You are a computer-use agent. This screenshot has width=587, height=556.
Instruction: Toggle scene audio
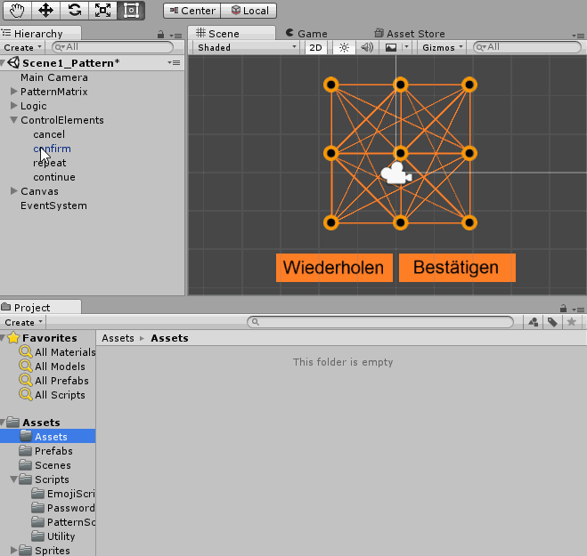[x=366, y=47]
